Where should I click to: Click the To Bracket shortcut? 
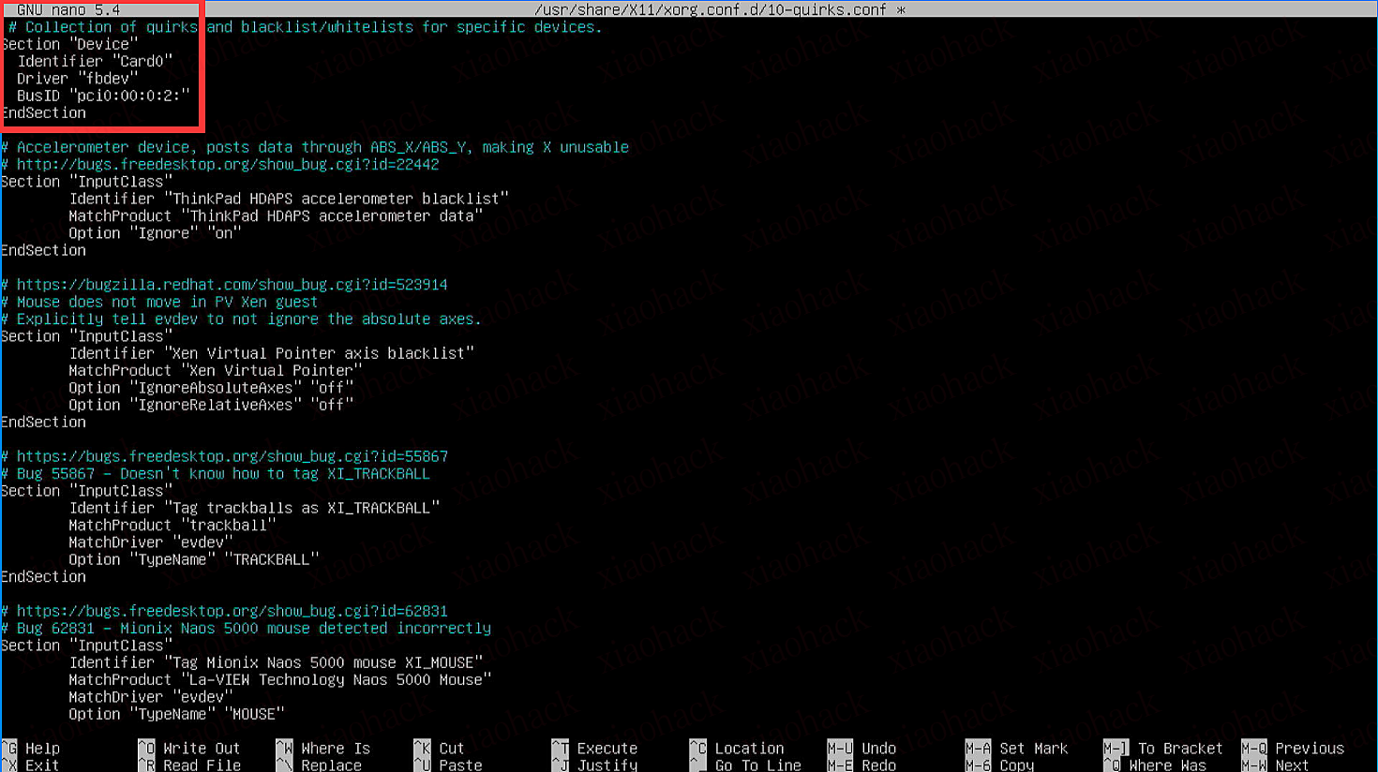tap(1179, 749)
